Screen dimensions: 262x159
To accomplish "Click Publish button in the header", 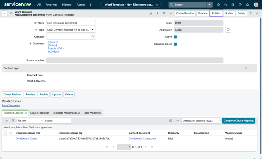I will pyautogui.click(x=216, y=13).
